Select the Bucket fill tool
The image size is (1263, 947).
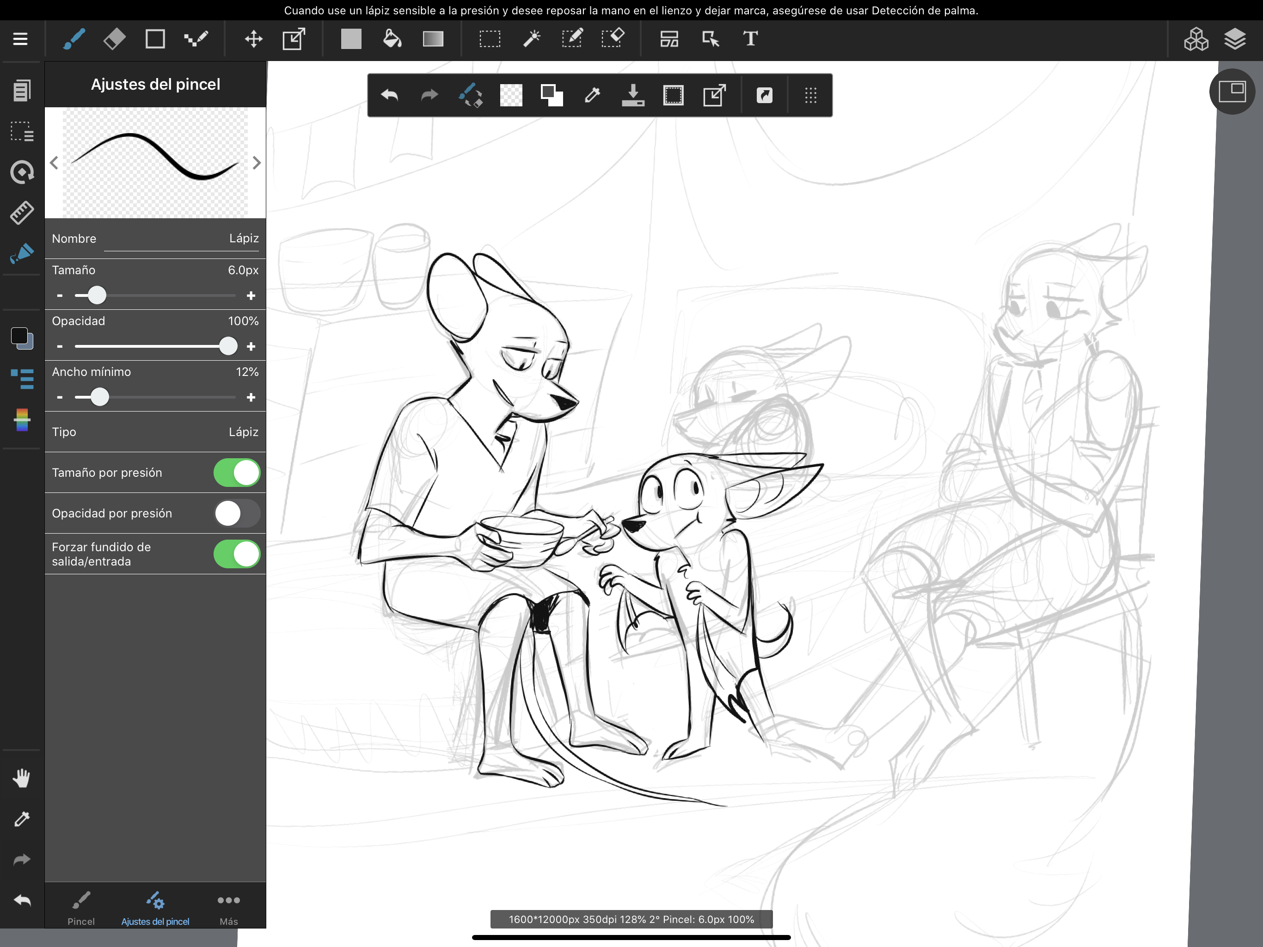[392, 39]
